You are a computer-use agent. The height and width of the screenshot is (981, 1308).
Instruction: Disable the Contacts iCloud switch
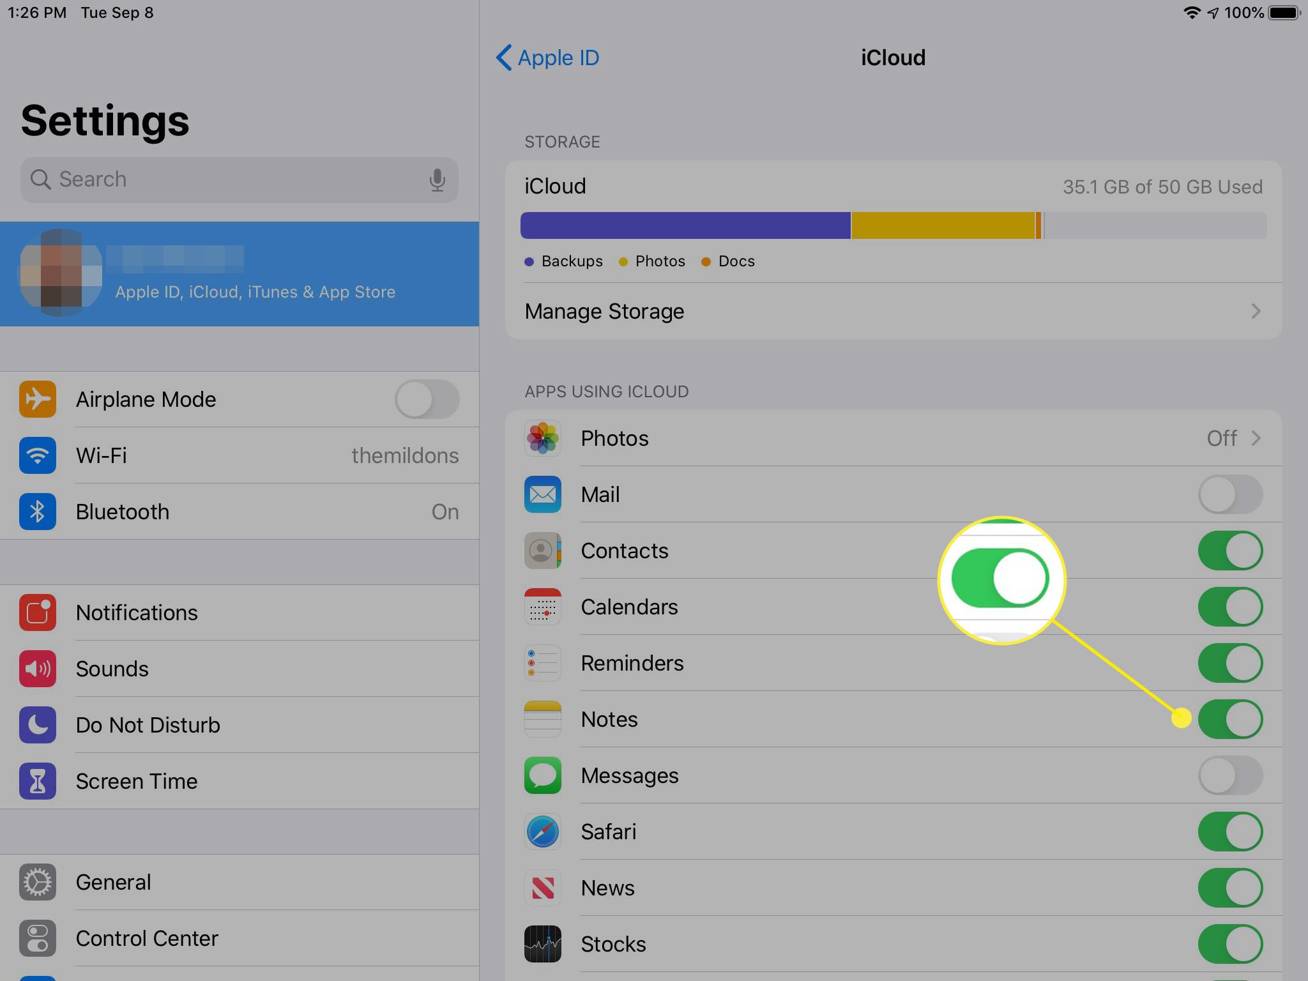pyautogui.click(x=1231, y=551)
